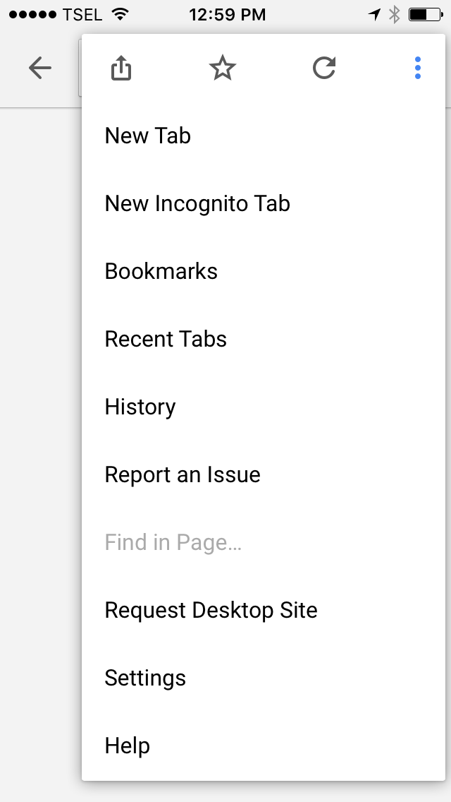Tap the location arrow status icon
The height and width of the screenshot is (802, 451).
point(374,14)
